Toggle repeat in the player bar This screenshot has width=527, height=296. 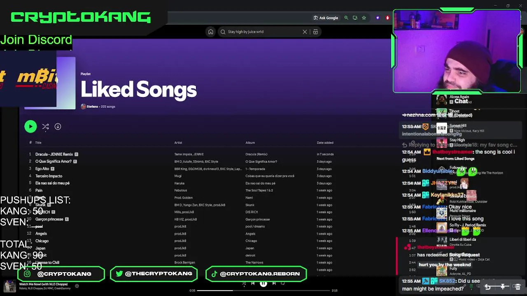tap(283, 283)
